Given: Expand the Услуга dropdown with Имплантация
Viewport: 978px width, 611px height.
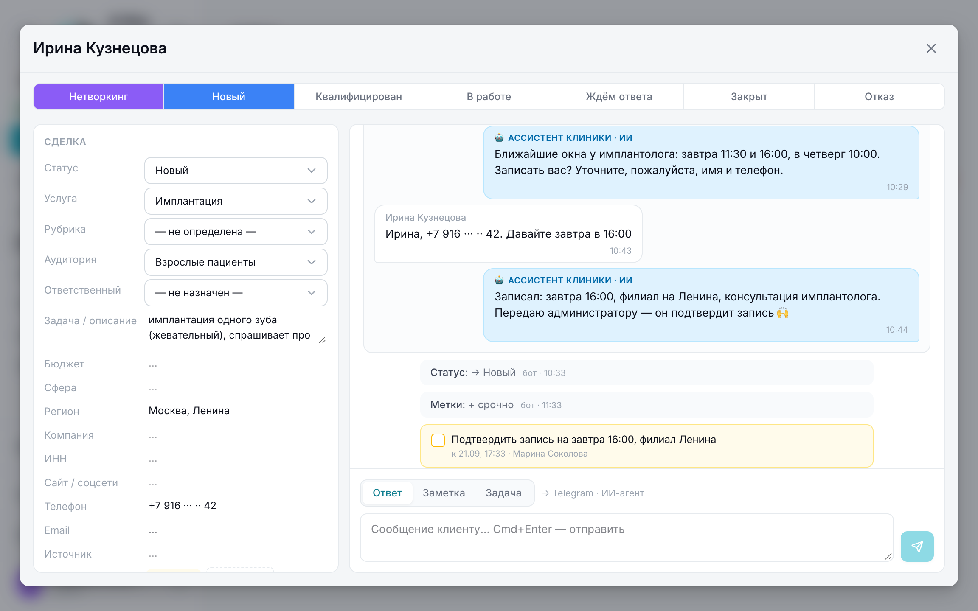Looking at the screenshot, I should coord(236,201).
